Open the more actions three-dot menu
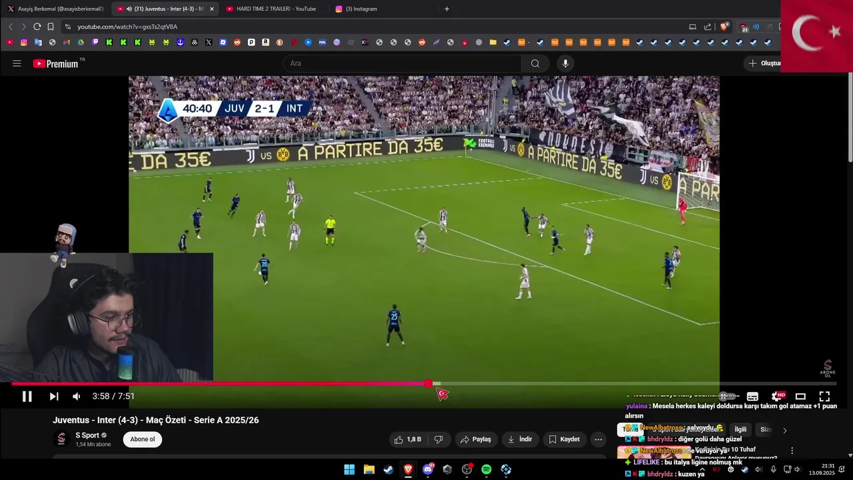The width and height of the screenshot is (853, 480). click(598, 439)
